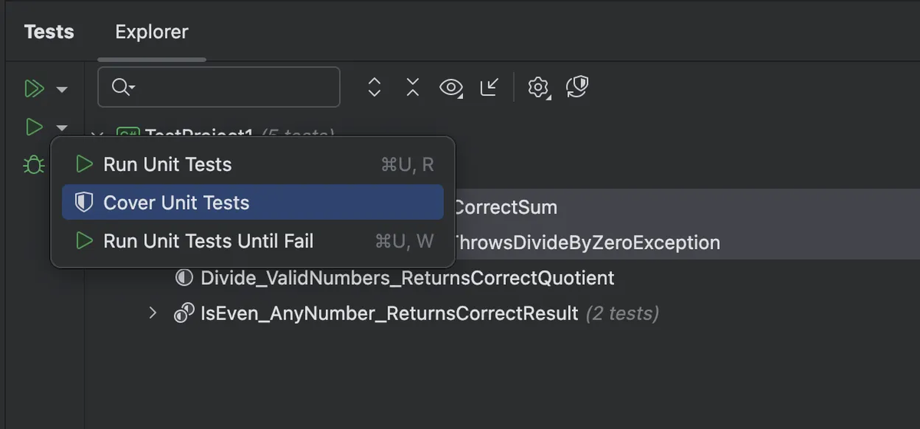Open the test settings gear icon

tap(539, 87)
